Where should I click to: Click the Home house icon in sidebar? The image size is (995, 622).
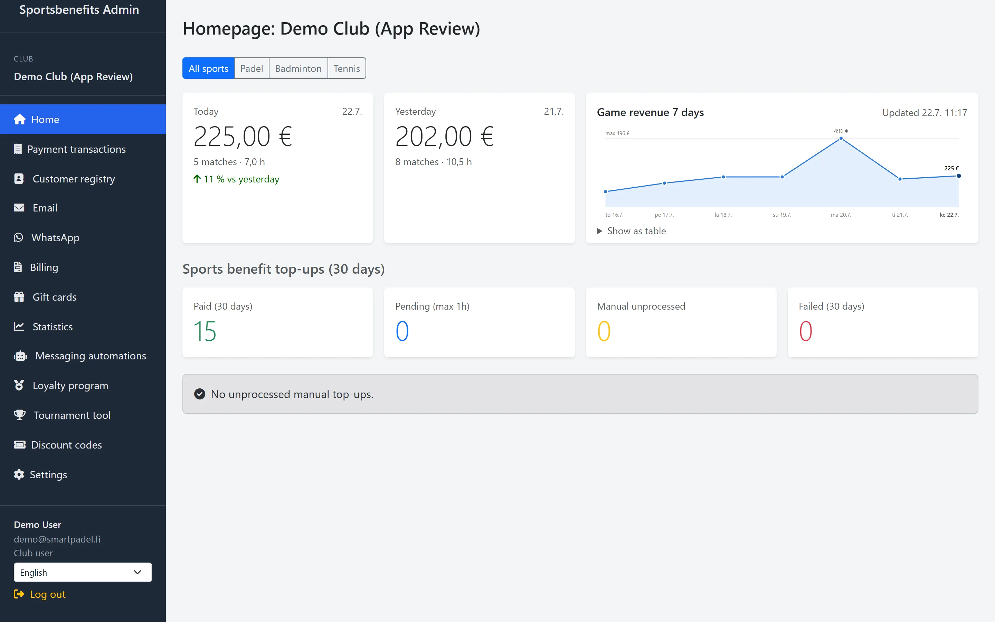[x=19, y=119]
